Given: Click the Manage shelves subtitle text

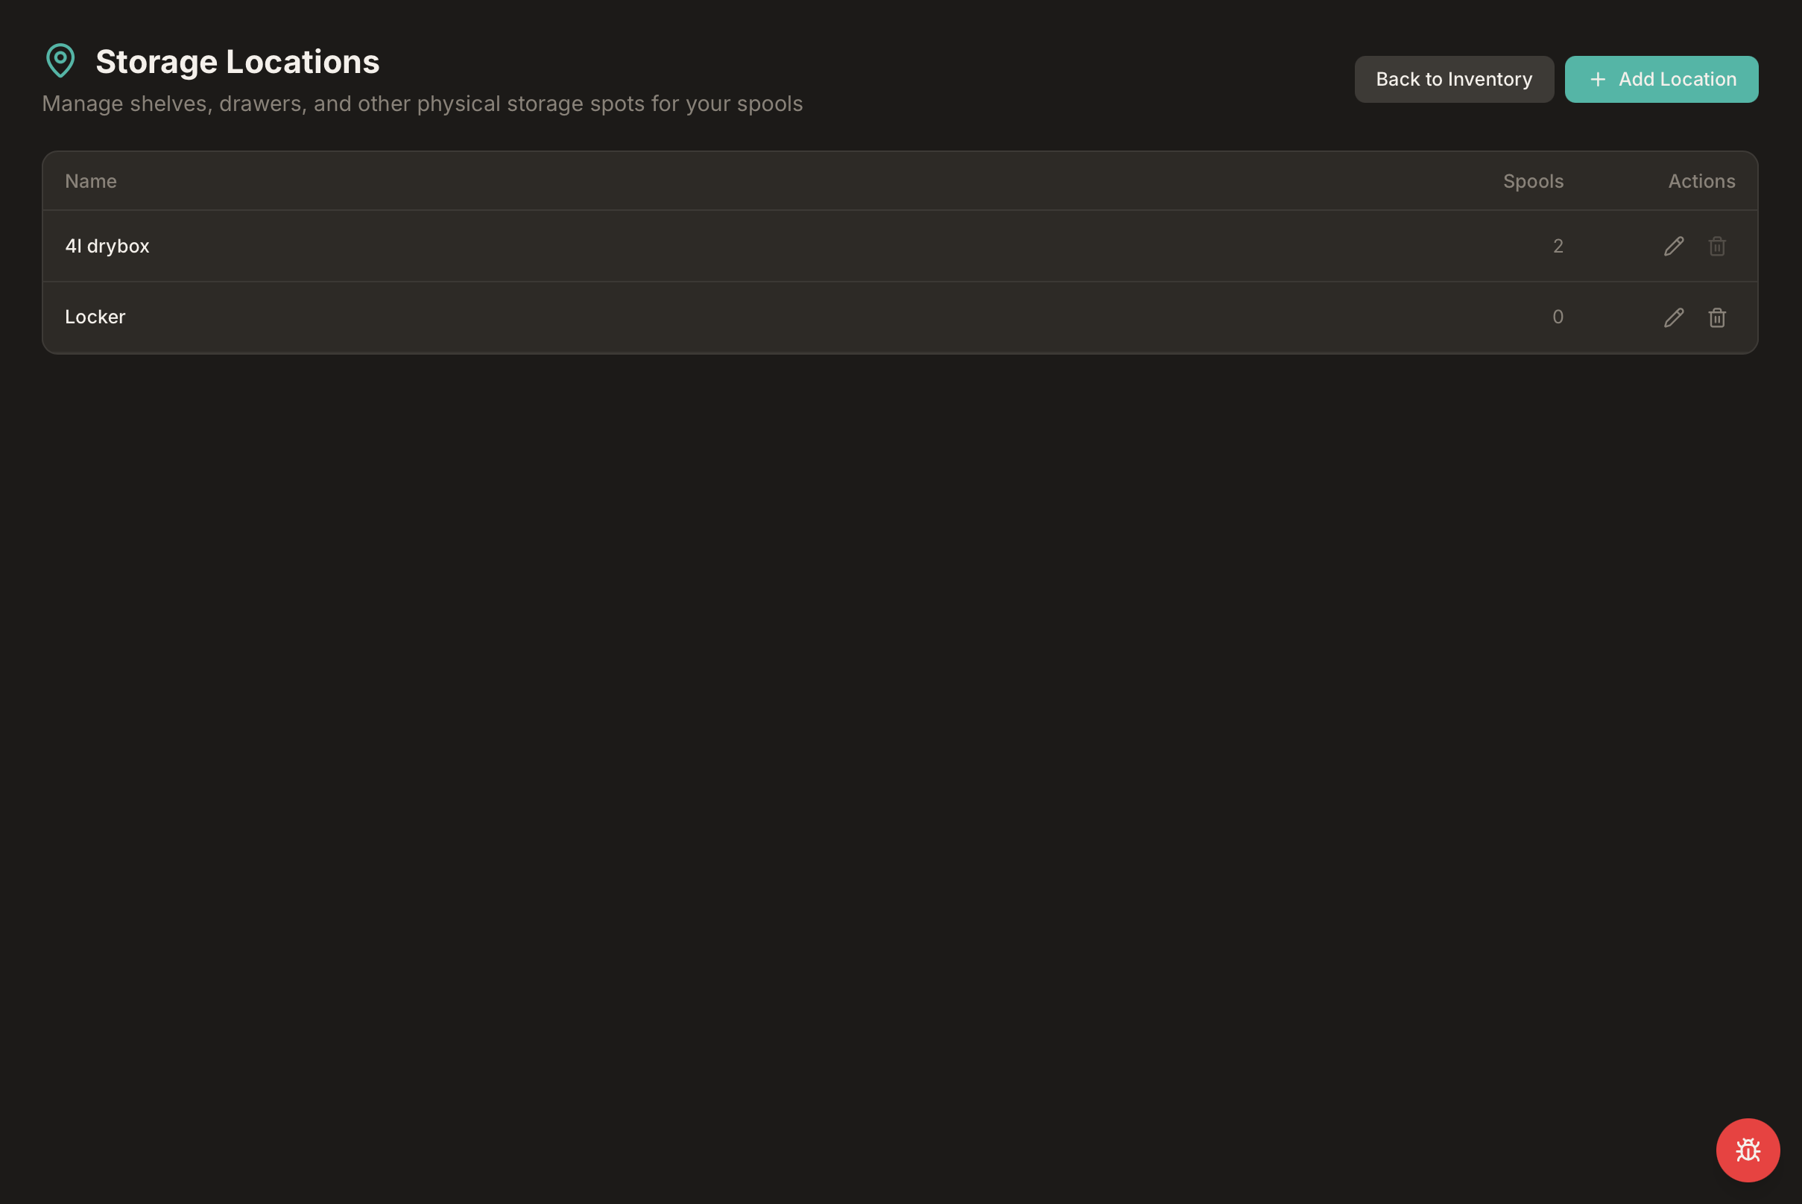Looking at the screenshot, I should point(422,104).
